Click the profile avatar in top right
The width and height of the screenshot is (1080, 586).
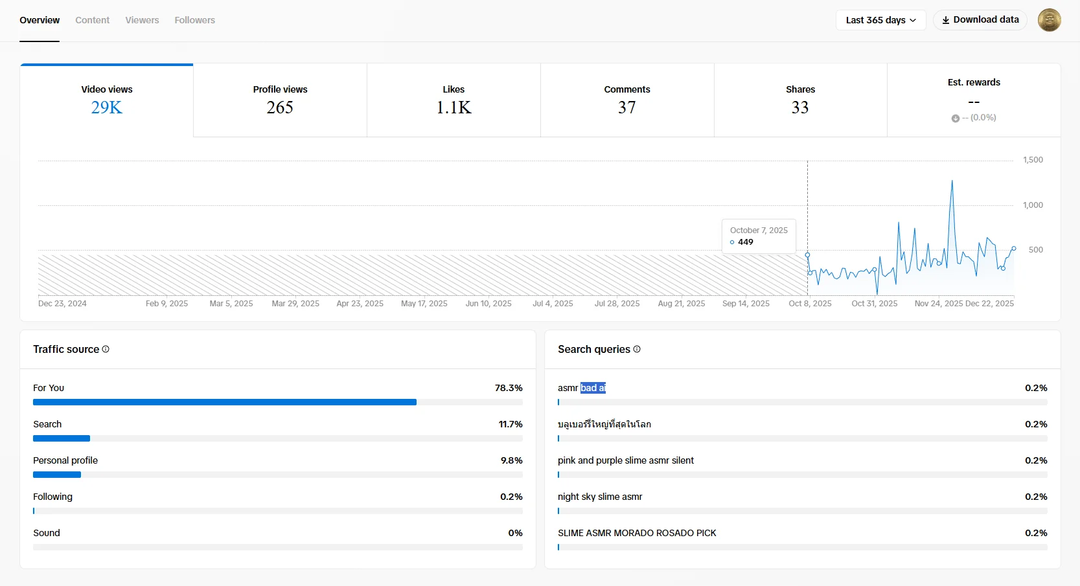(1048, 19)
